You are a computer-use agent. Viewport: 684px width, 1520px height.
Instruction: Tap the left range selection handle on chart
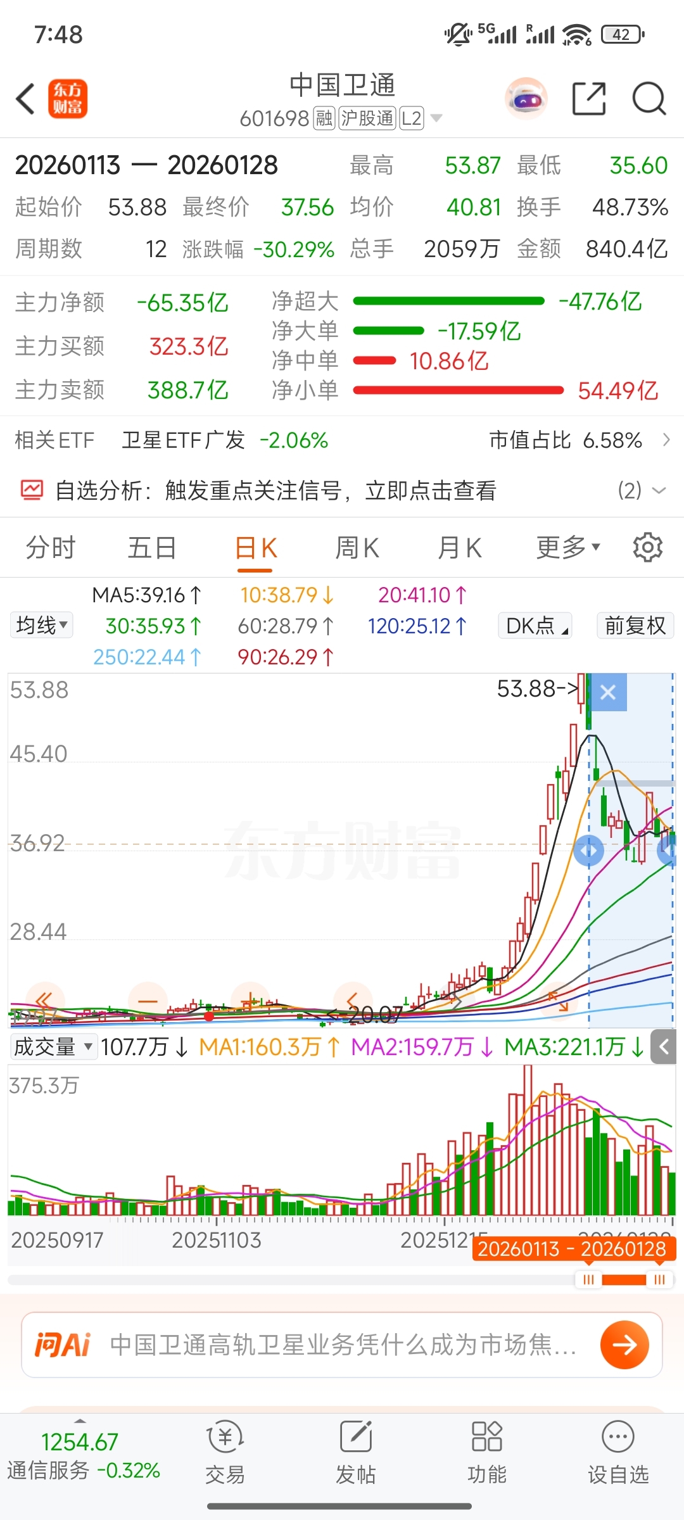tap(588, 850)
